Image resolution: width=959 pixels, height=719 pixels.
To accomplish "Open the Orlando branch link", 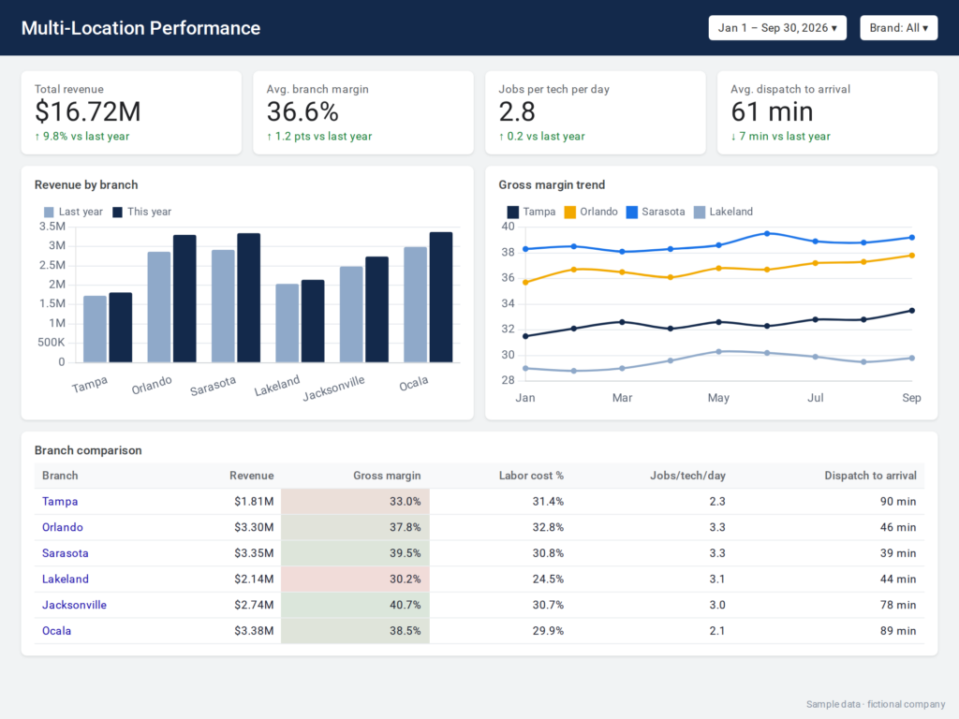I will click(63, 527).
